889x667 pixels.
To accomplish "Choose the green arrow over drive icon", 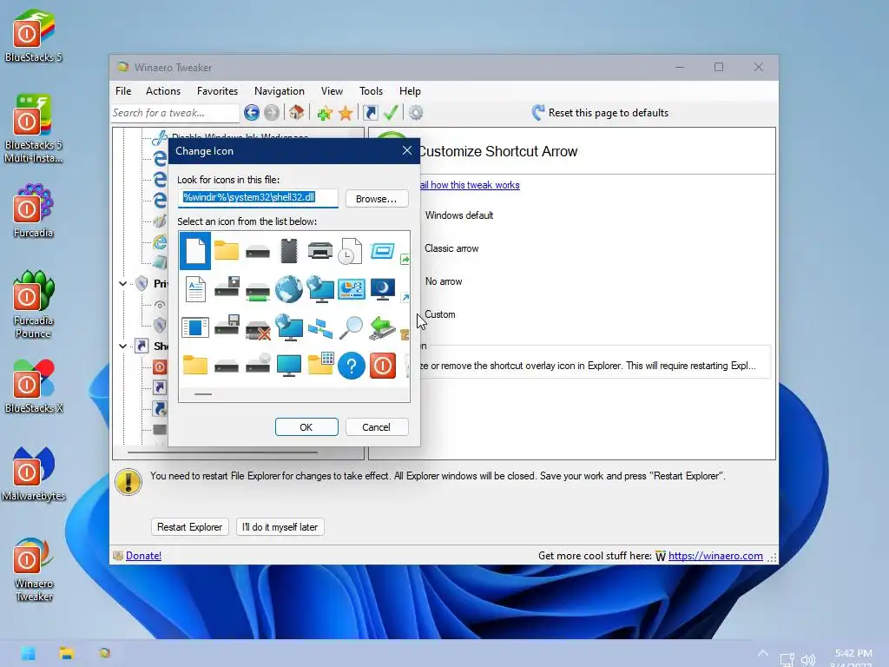I will point(382,327).
